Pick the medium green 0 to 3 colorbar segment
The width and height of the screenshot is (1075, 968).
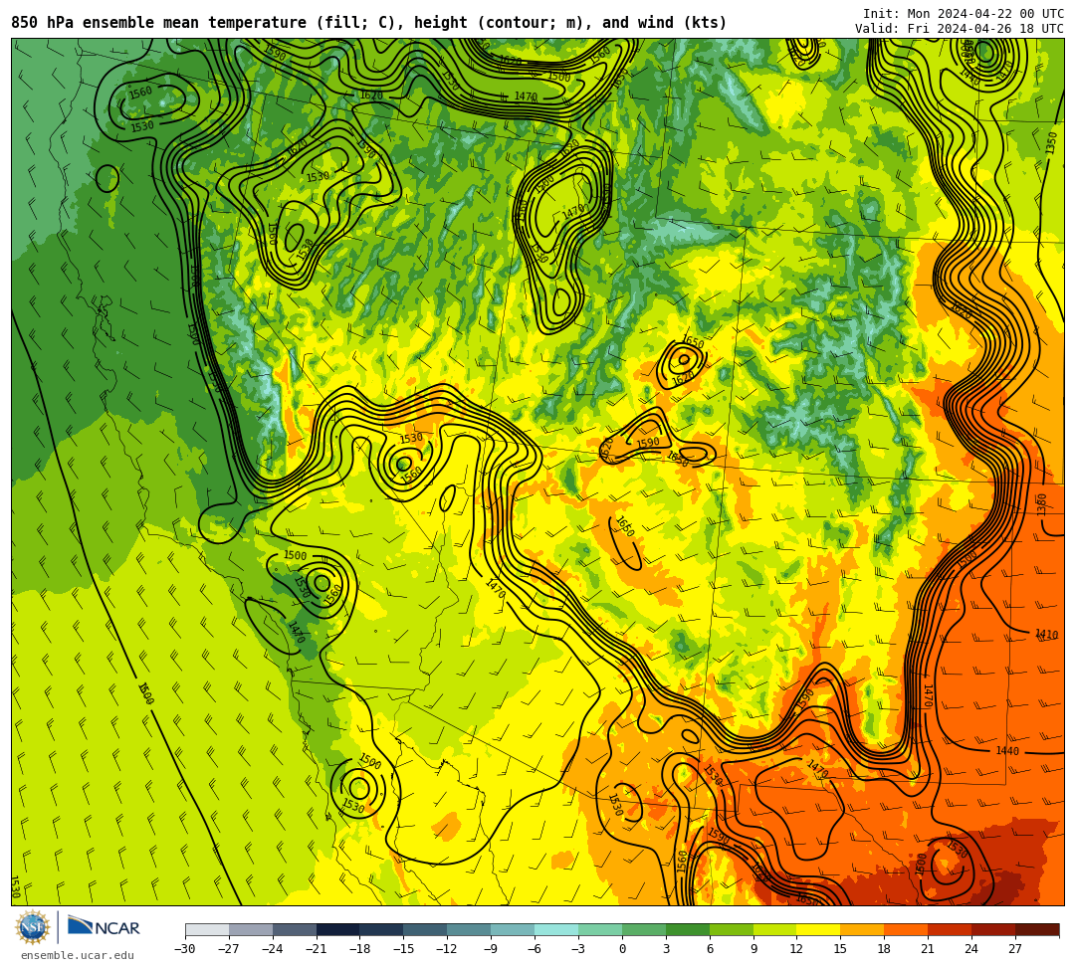pyautogui.click(x=644, y=929)
